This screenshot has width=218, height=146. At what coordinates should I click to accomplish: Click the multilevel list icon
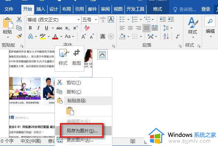(x=147, y=19)
